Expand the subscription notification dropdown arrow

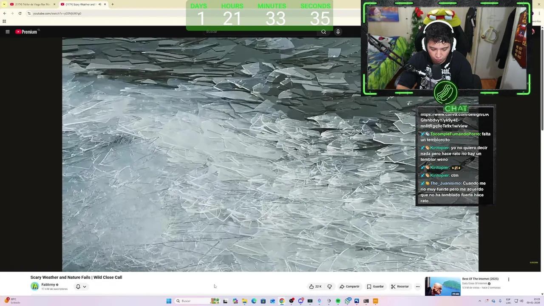85,286
